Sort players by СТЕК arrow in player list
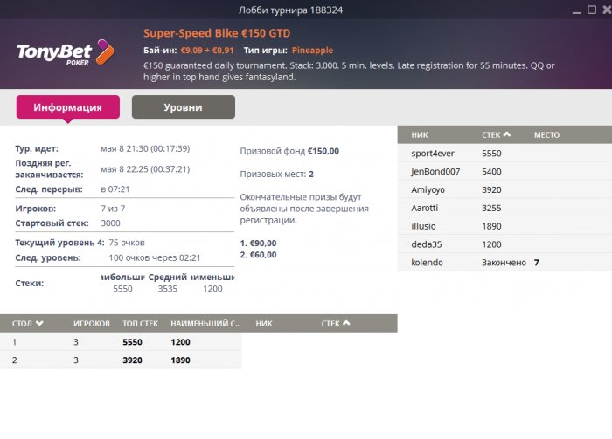 tap(507, 135)
